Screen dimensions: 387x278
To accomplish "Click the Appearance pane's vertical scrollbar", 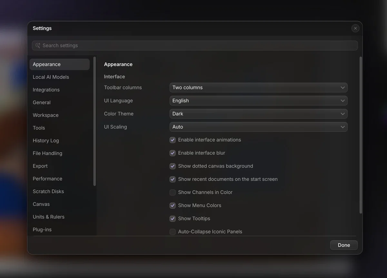I will click(x=361, y=135).
